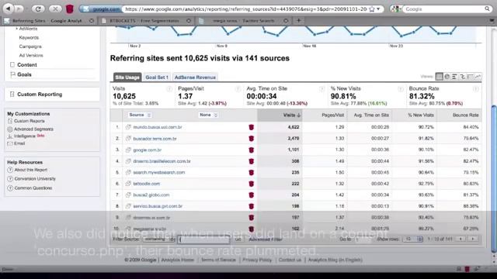Click the help icon in the % New Visits box

(401, 89)
